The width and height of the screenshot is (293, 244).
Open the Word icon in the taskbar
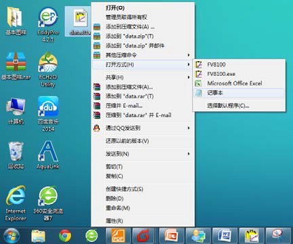point(224,236)
